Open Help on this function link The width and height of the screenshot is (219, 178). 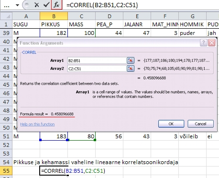[x=37, y=124]
